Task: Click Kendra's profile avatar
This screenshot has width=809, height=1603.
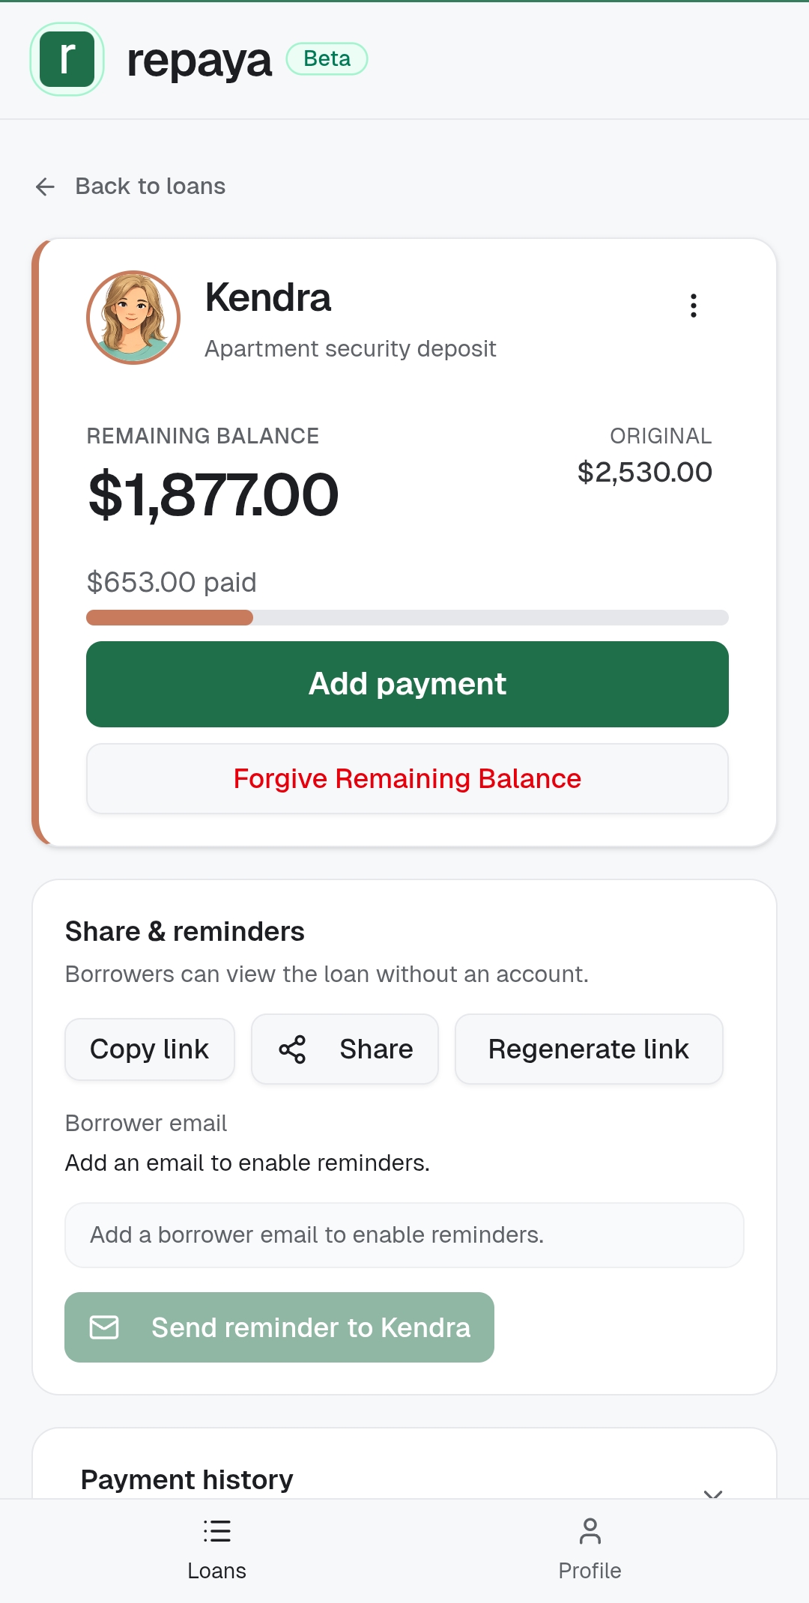Action: (x=133, y=318)
